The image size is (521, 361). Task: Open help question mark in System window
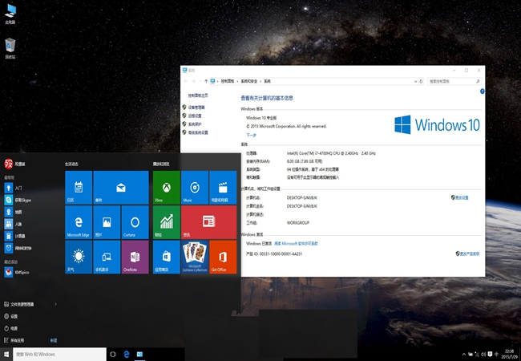482,91
